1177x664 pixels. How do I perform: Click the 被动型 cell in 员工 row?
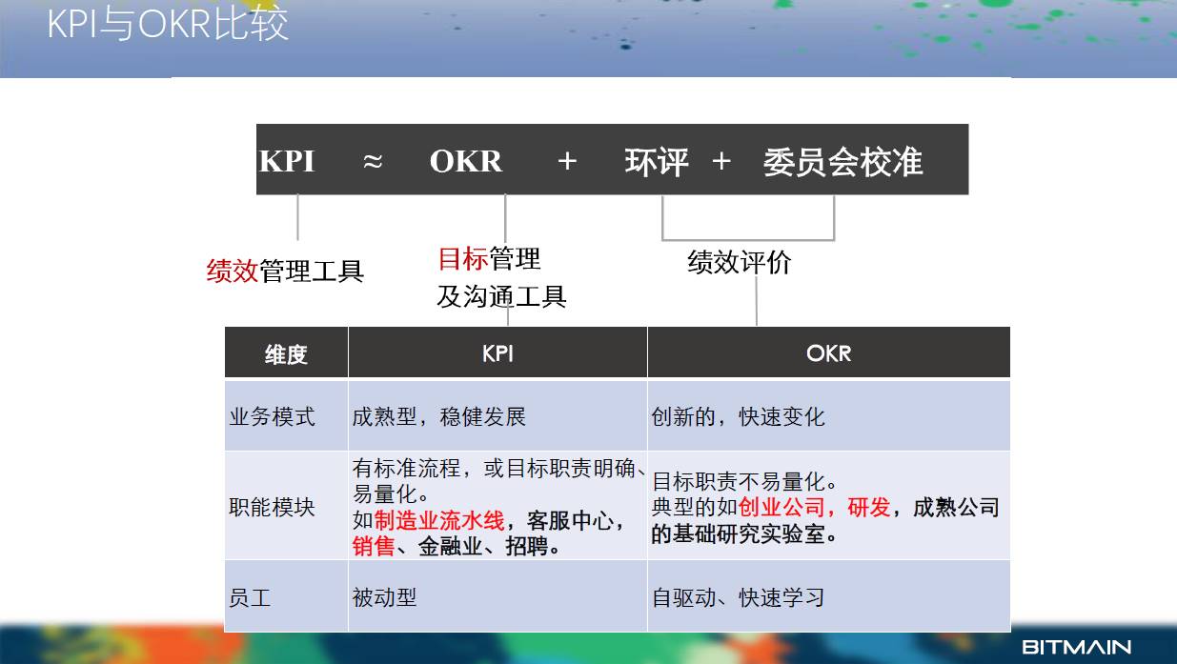pyautogui.click(x=385, y=597)
